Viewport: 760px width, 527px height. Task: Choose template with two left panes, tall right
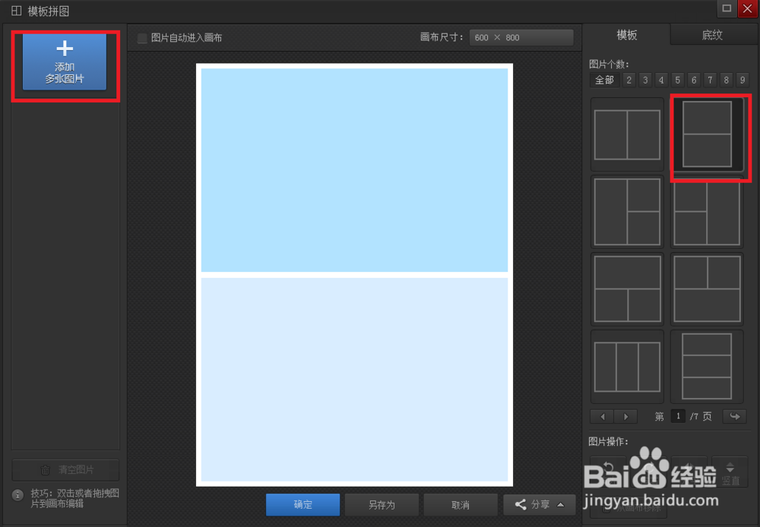click(x=707, y=213)
